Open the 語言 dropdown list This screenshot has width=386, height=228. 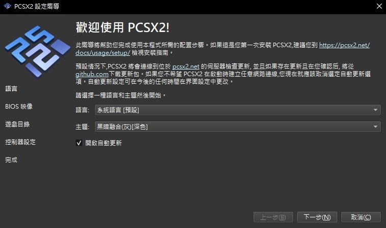coord(238,110)
